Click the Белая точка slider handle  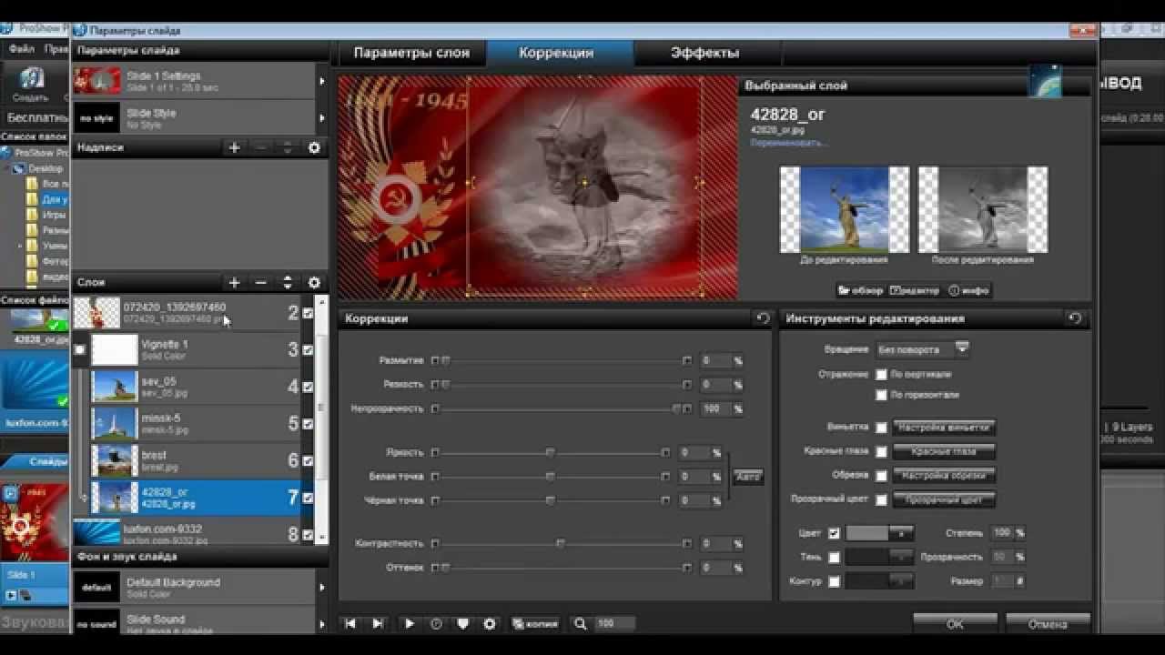coord(550,477)
